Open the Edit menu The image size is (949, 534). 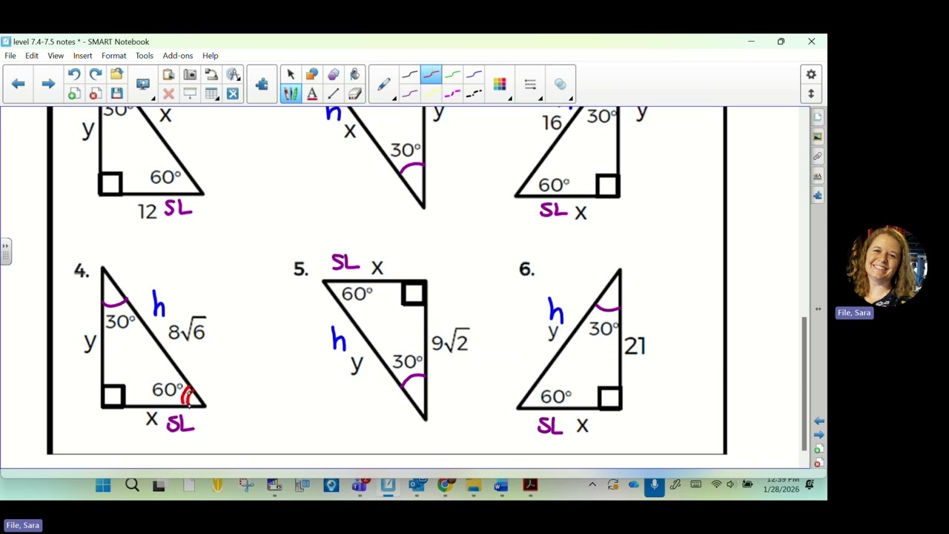click(x=32, y=56)
